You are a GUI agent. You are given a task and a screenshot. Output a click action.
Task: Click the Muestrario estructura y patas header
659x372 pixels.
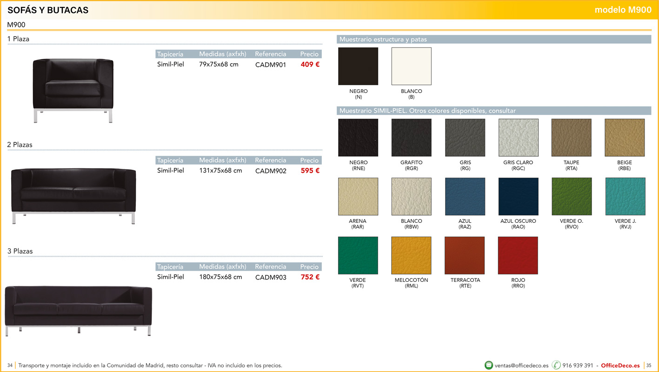pos(493,40)
